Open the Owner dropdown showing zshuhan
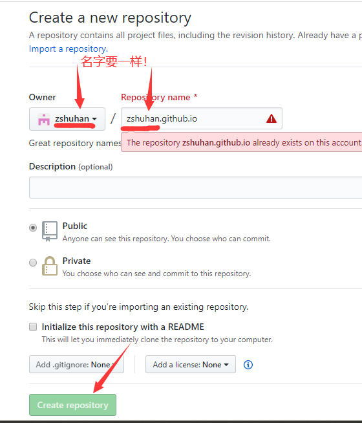362x423 pixels. 67,119
